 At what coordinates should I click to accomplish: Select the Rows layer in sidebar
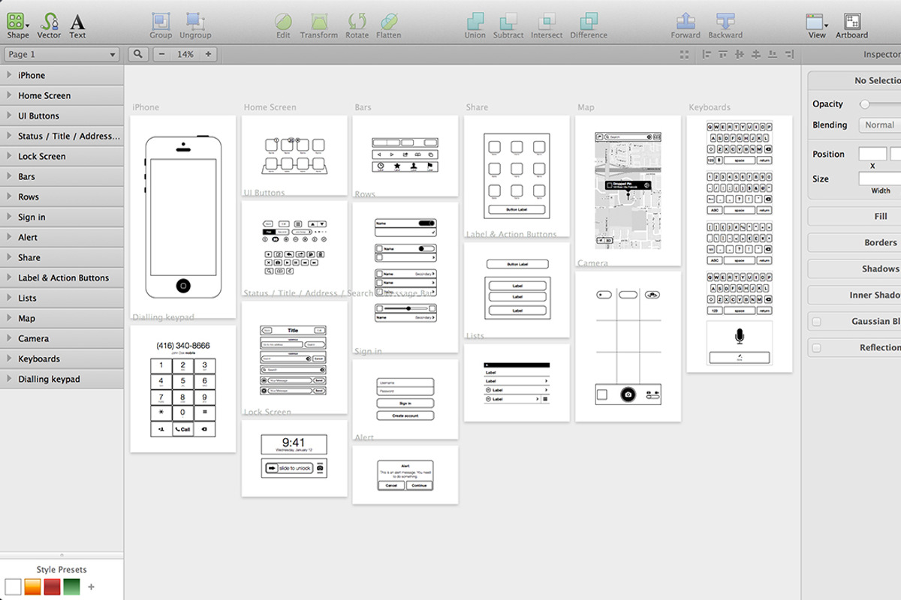(x=62, y=196)
